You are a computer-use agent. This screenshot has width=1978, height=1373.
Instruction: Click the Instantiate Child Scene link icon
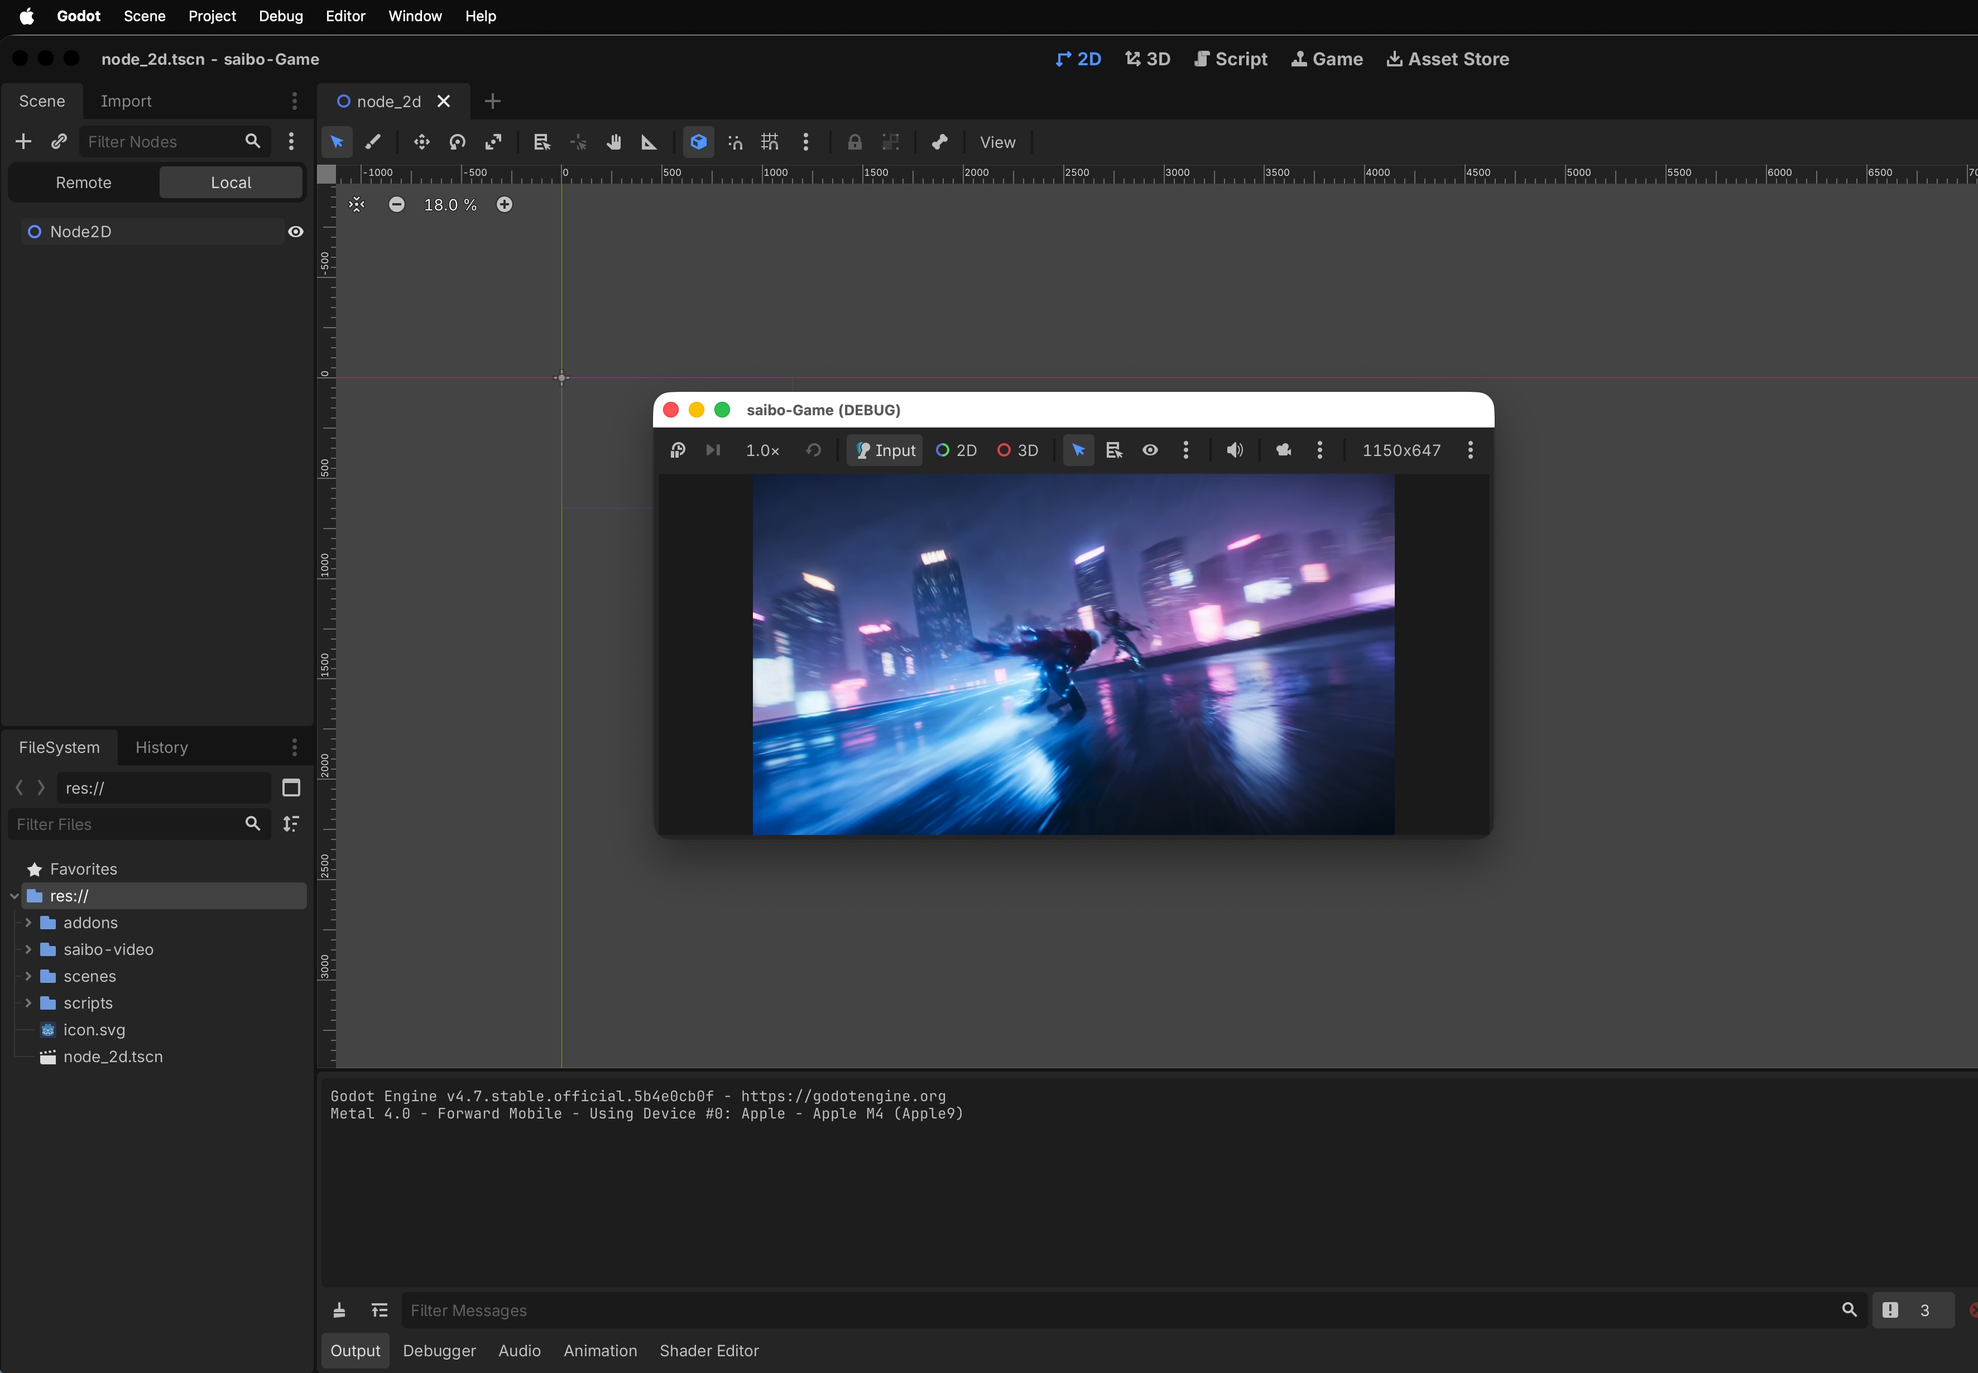tap(59, 141)
